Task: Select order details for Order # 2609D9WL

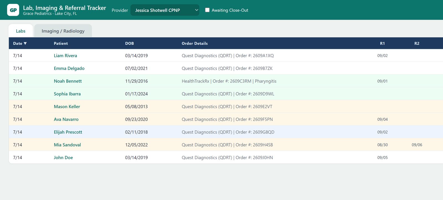Action: 228,94
